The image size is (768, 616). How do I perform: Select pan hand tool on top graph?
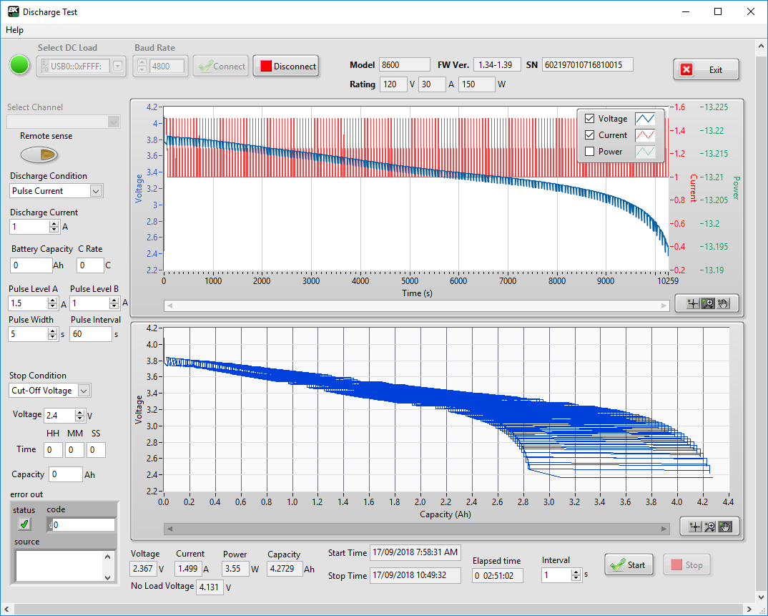click(x=723, y=303)
